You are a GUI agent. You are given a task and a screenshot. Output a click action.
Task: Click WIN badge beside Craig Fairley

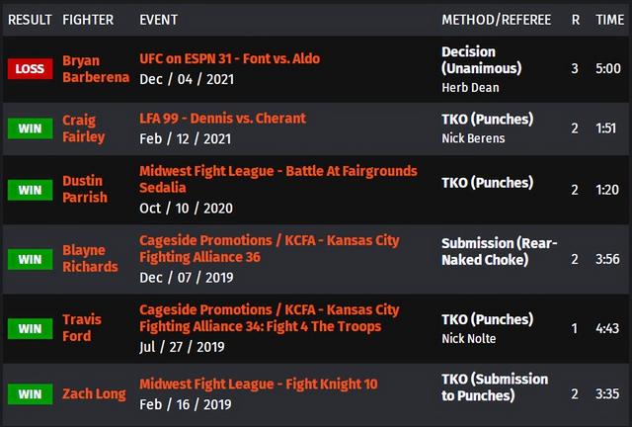[30, 128]
